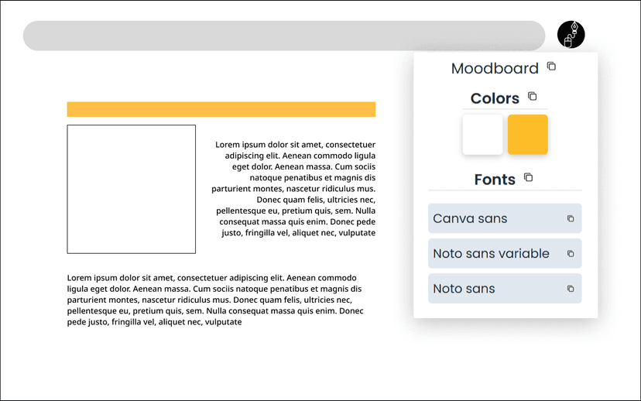Copy the Noto sans font name

[571, 289]
